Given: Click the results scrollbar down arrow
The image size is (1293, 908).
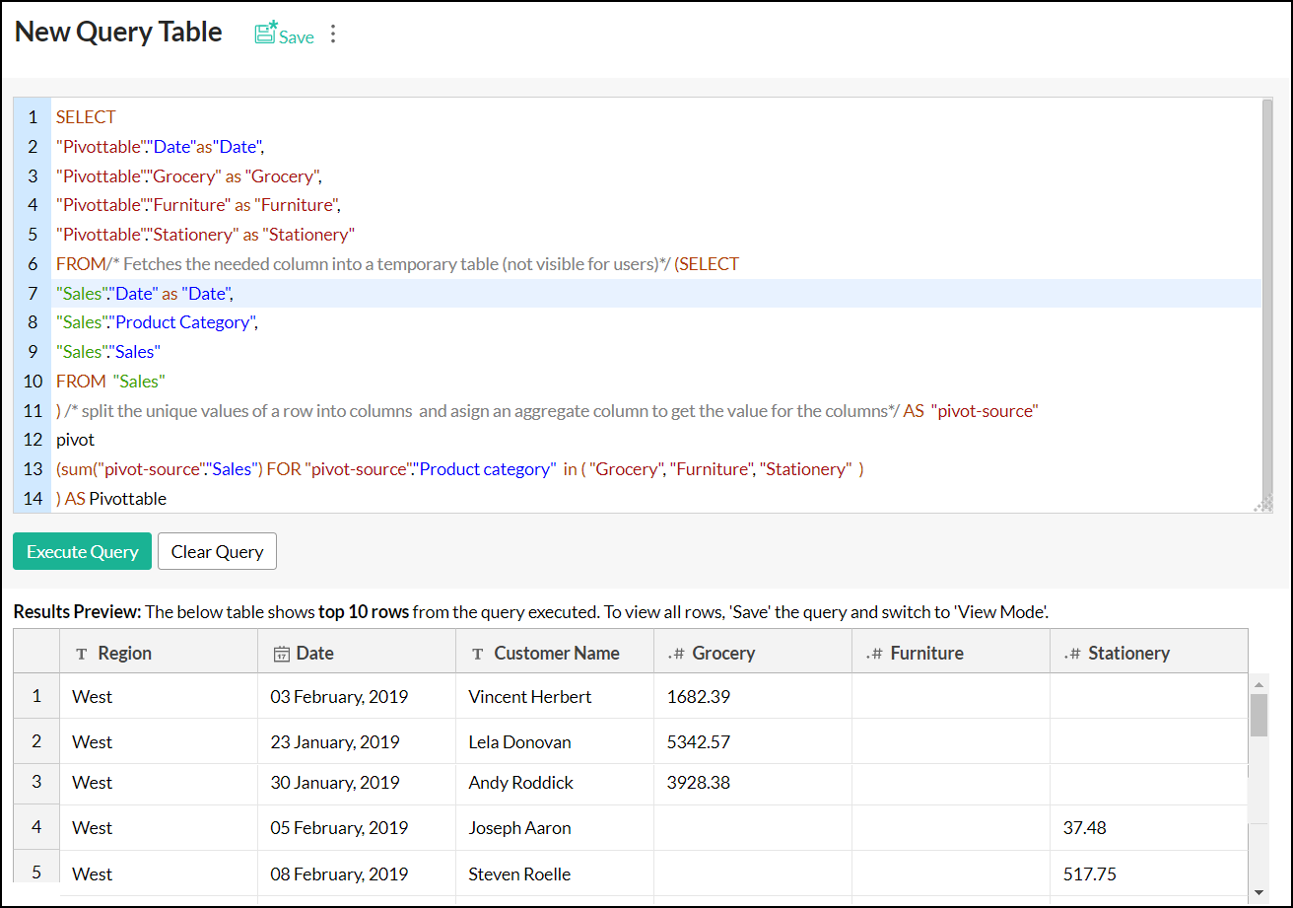Looking at the screenshot, I should tap(1259, 892).
